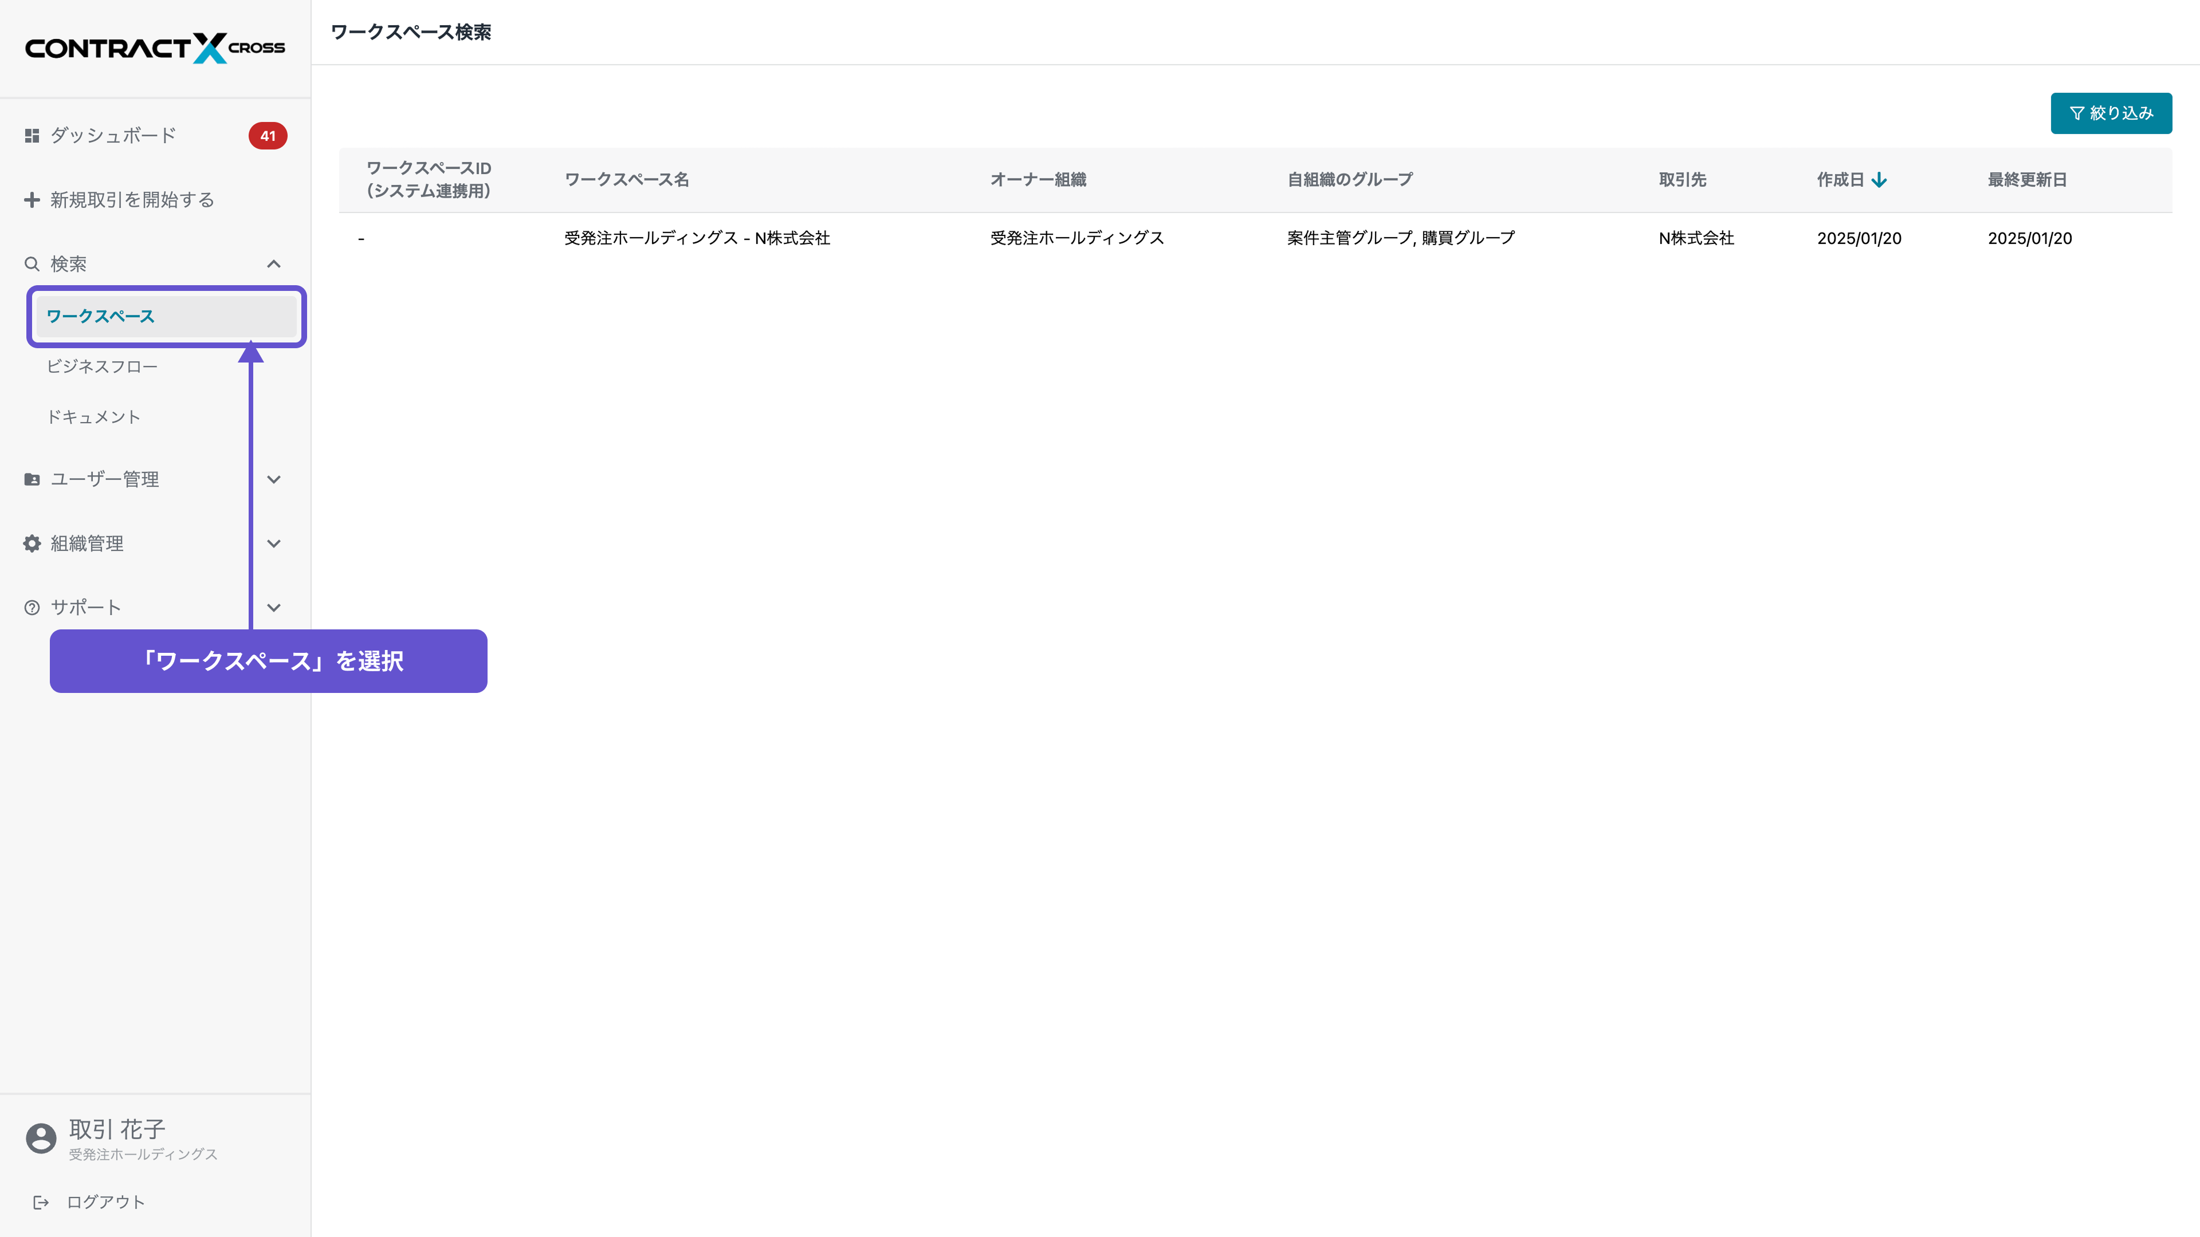The height and width of the screenshot is (1237, 2200).
Task: Select the search magnifier icon in the sidebar
Action: click(x=31, y=263)
